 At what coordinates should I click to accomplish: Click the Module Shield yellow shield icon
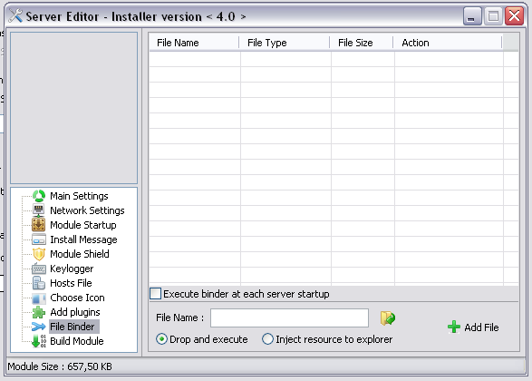[39, 254]
